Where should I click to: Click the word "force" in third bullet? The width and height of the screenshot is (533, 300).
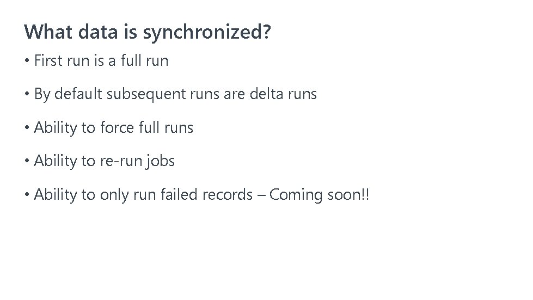117,128
